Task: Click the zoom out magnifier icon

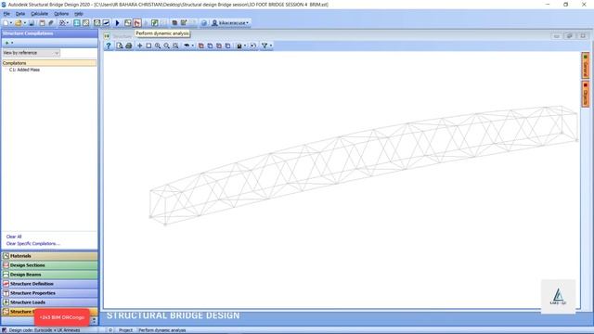Action: tap(167, 45)
